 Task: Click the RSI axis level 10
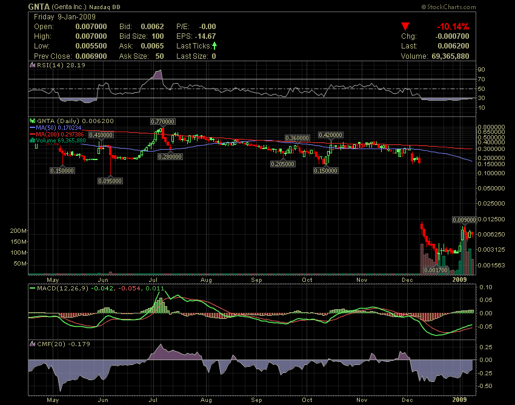tap(482, 107)
